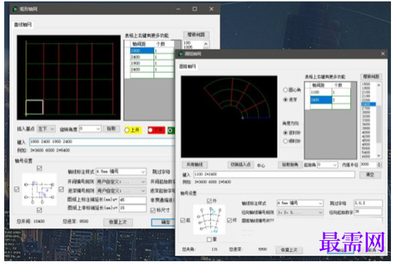
Task: Click the 图纸上标注端延长 input showing 45
Action: pos(132,199)
